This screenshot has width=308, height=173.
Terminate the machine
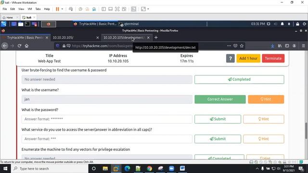tap(273, 58)
